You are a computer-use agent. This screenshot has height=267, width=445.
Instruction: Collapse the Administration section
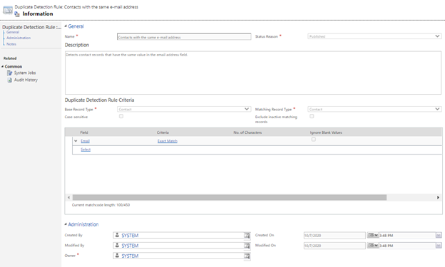pos(66,224)
